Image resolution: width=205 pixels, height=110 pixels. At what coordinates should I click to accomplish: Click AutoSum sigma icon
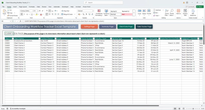(154, 10)
